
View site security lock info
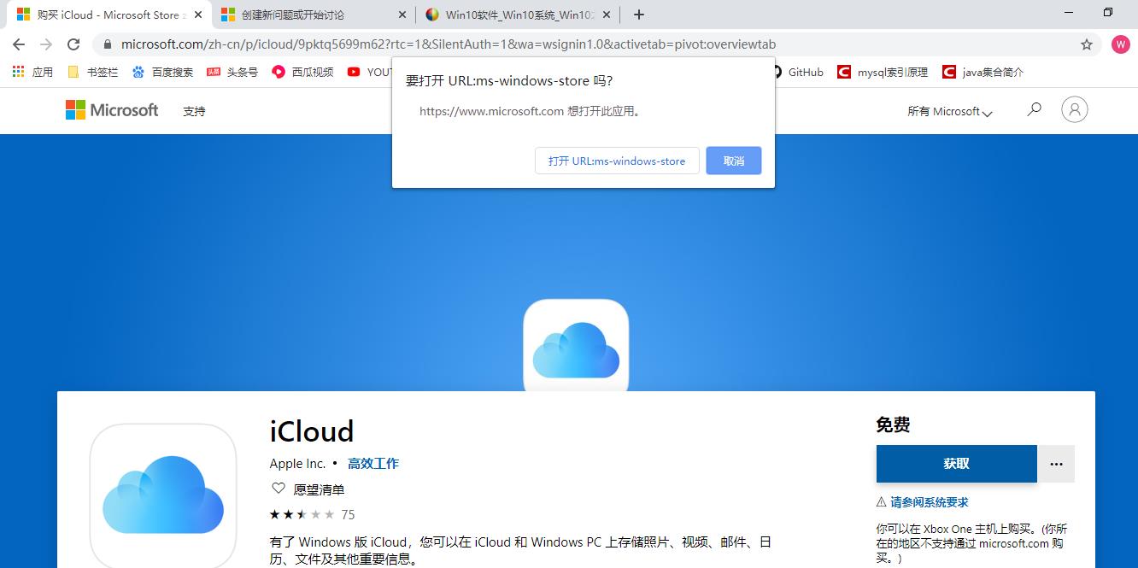[x=107, y=44]
